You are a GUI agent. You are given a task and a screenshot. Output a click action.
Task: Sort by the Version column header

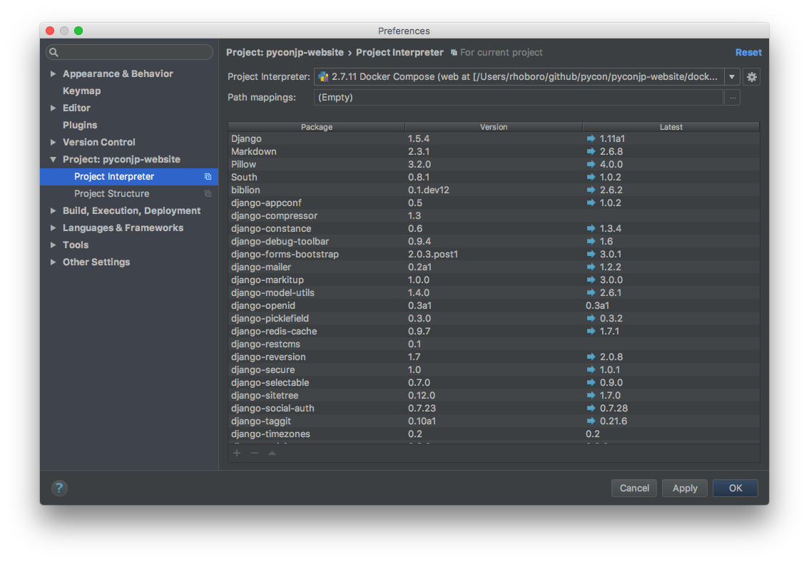494,127
